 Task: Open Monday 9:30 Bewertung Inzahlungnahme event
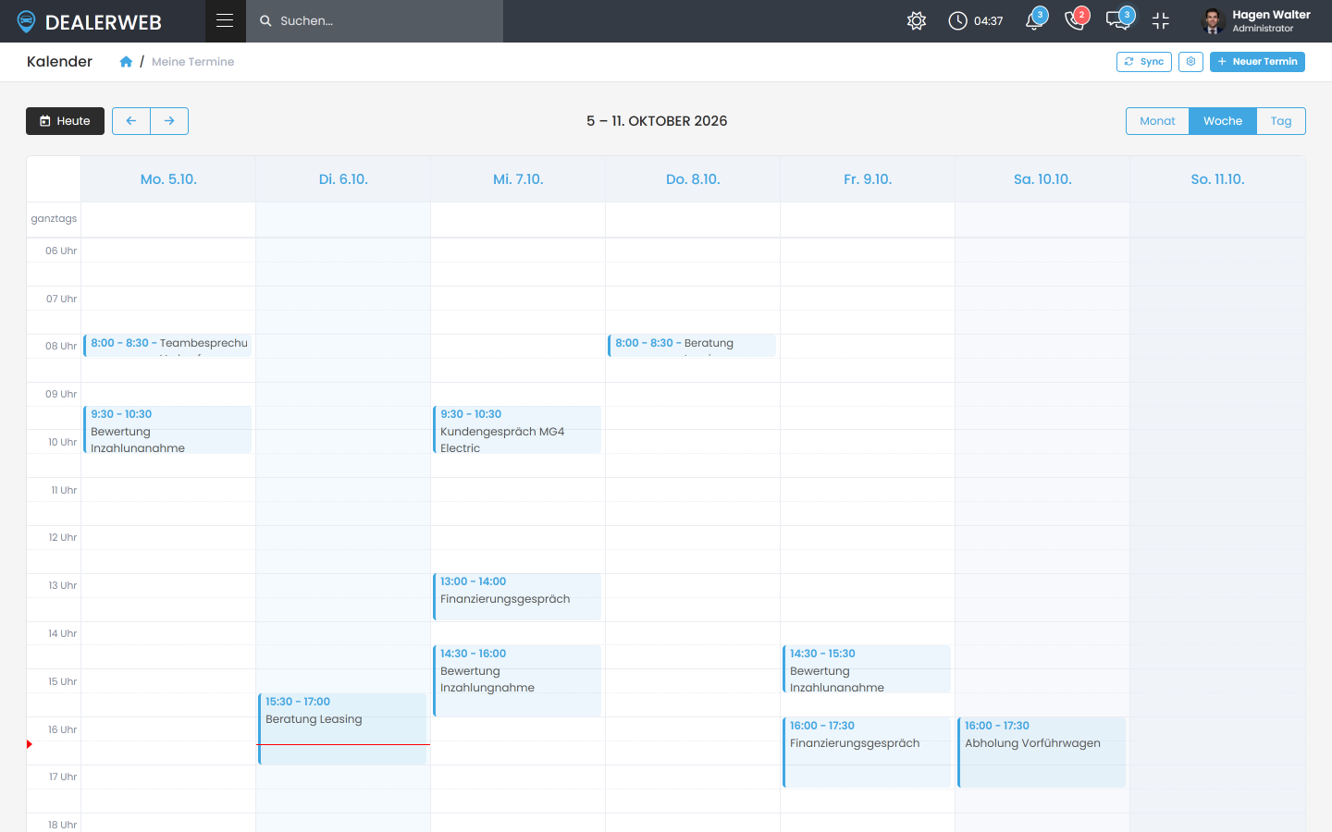167,430
